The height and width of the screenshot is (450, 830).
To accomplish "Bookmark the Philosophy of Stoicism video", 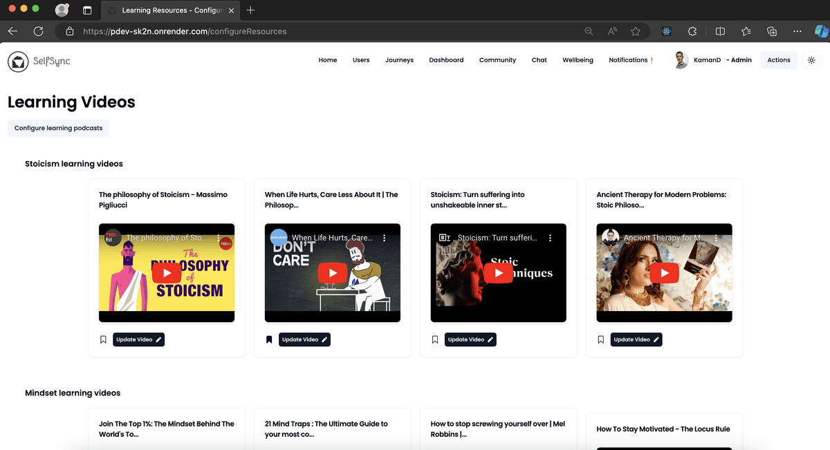I will coord(103,339).
